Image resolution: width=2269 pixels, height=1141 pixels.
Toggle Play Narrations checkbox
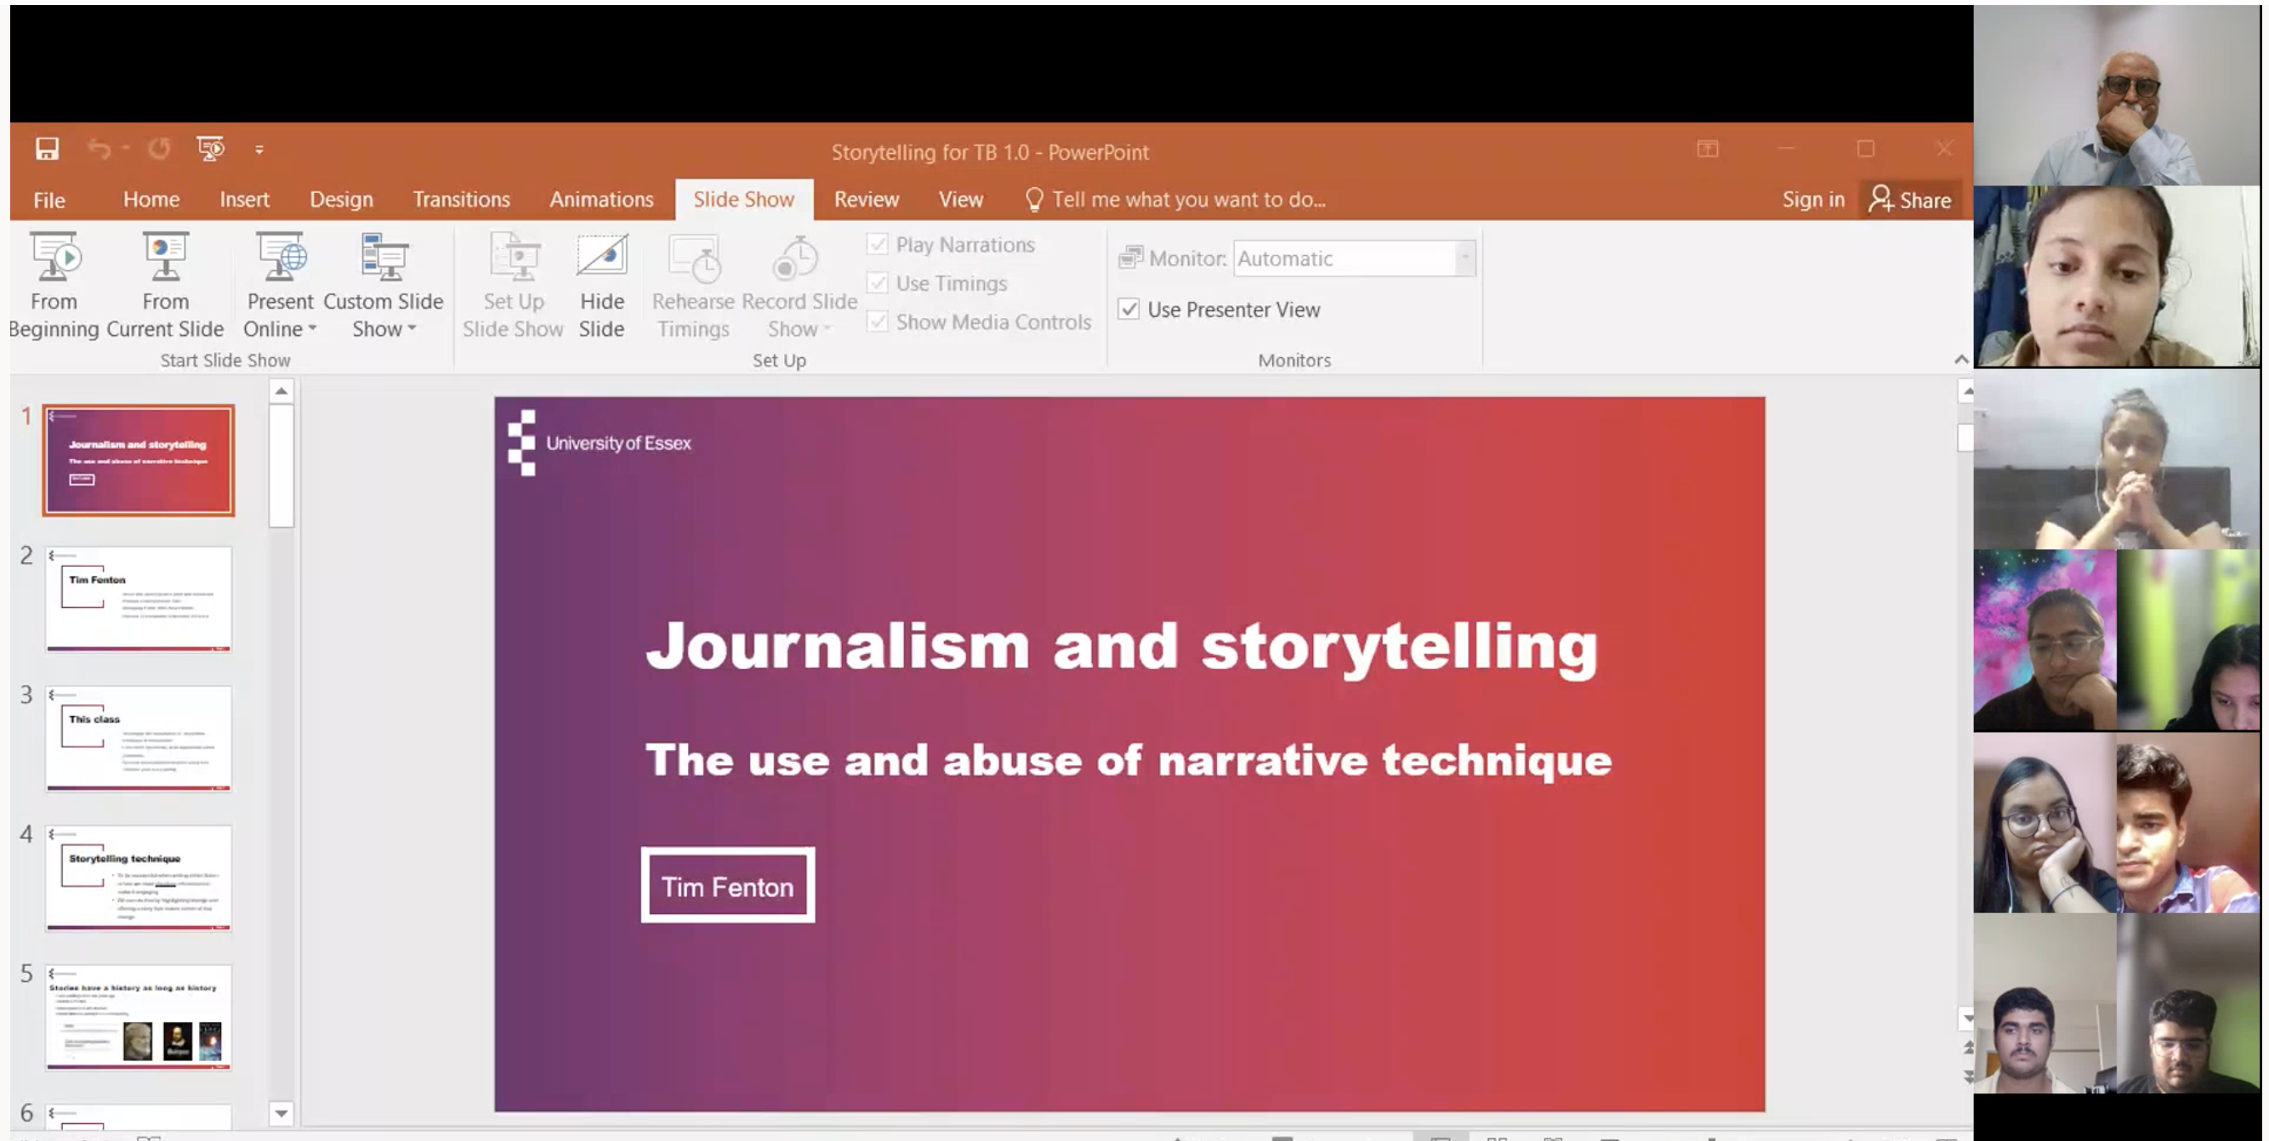(878, 244)
